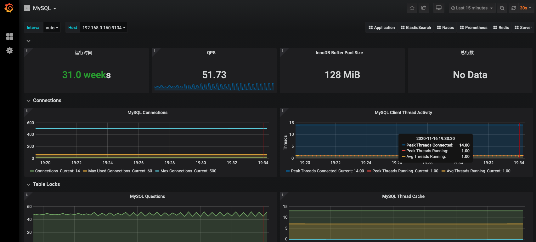This screenshot has width=536, height=242.
Task: Star this MySQL dashboard
Action: pos(412,8)
